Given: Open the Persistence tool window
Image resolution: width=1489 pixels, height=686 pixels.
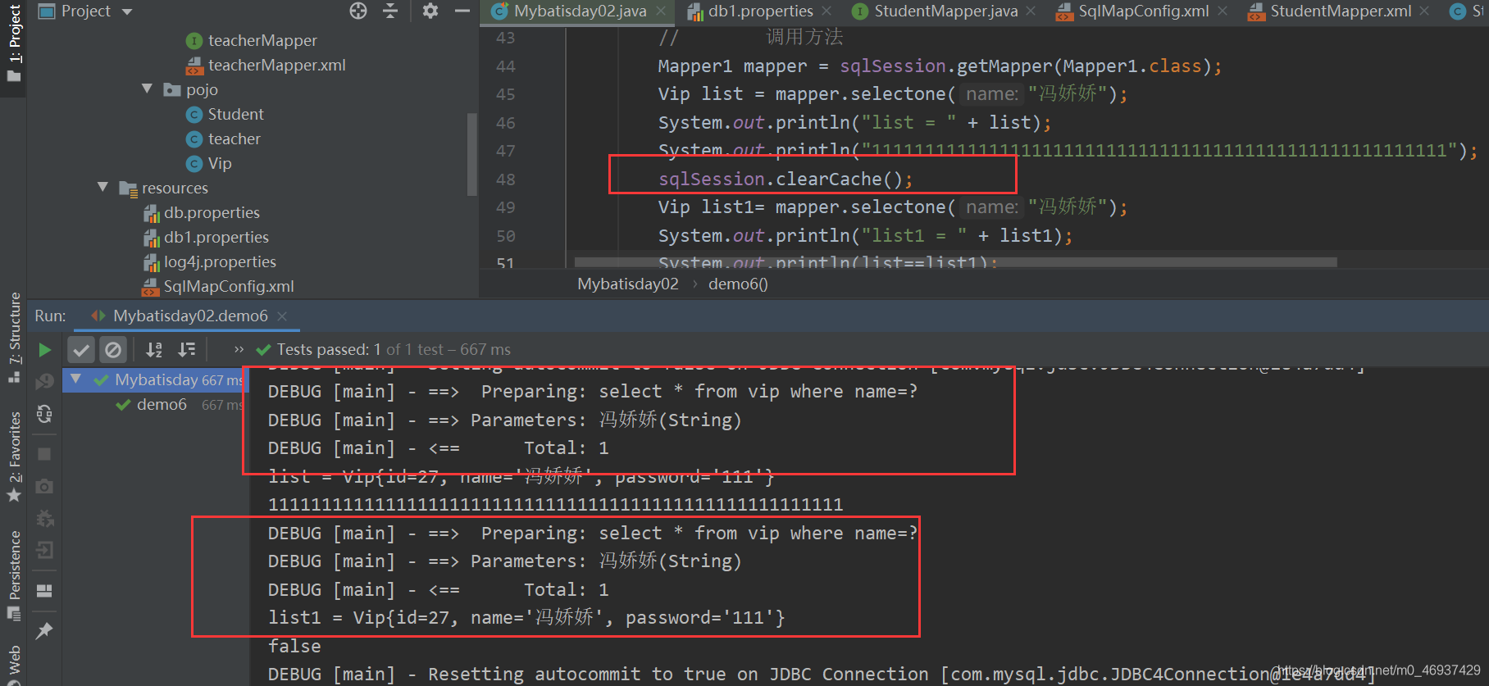Looking at the screenshot, I should [14, 575].
